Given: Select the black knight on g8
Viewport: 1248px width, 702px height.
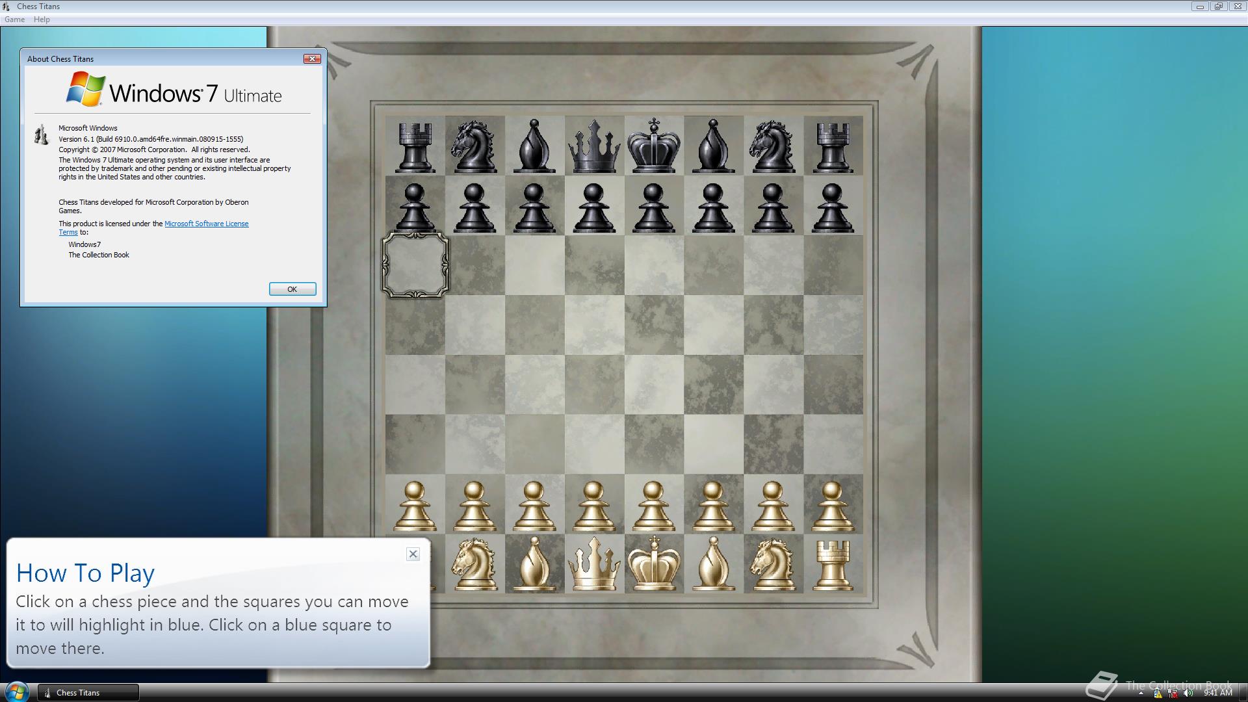Looking at the screenshot, I should tap(773, 146).
